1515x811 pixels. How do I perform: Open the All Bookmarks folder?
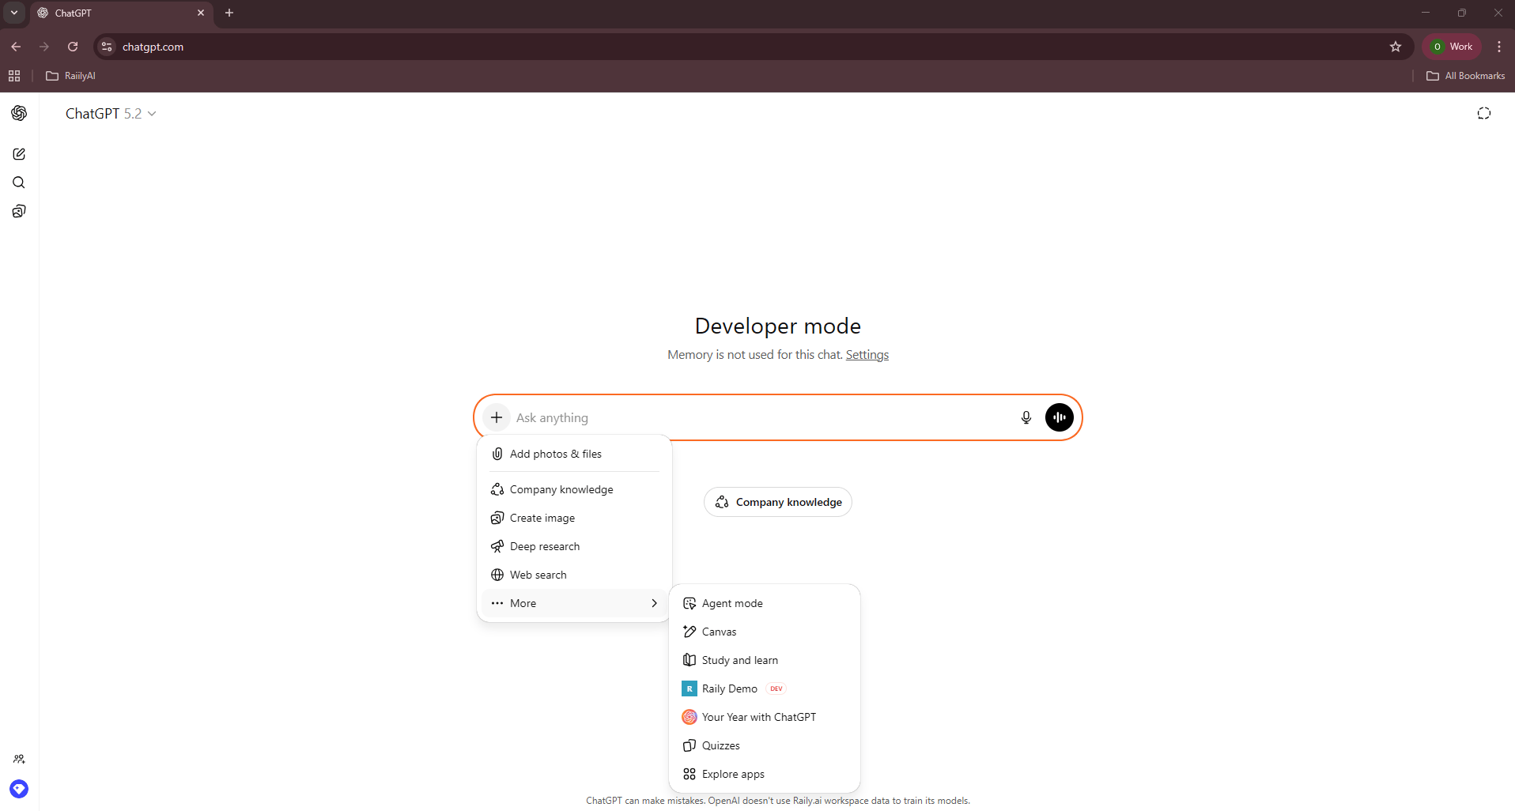click(x=1466, y=76)
